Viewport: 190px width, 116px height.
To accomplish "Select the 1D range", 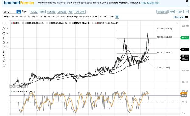I will tap(12, 17).
